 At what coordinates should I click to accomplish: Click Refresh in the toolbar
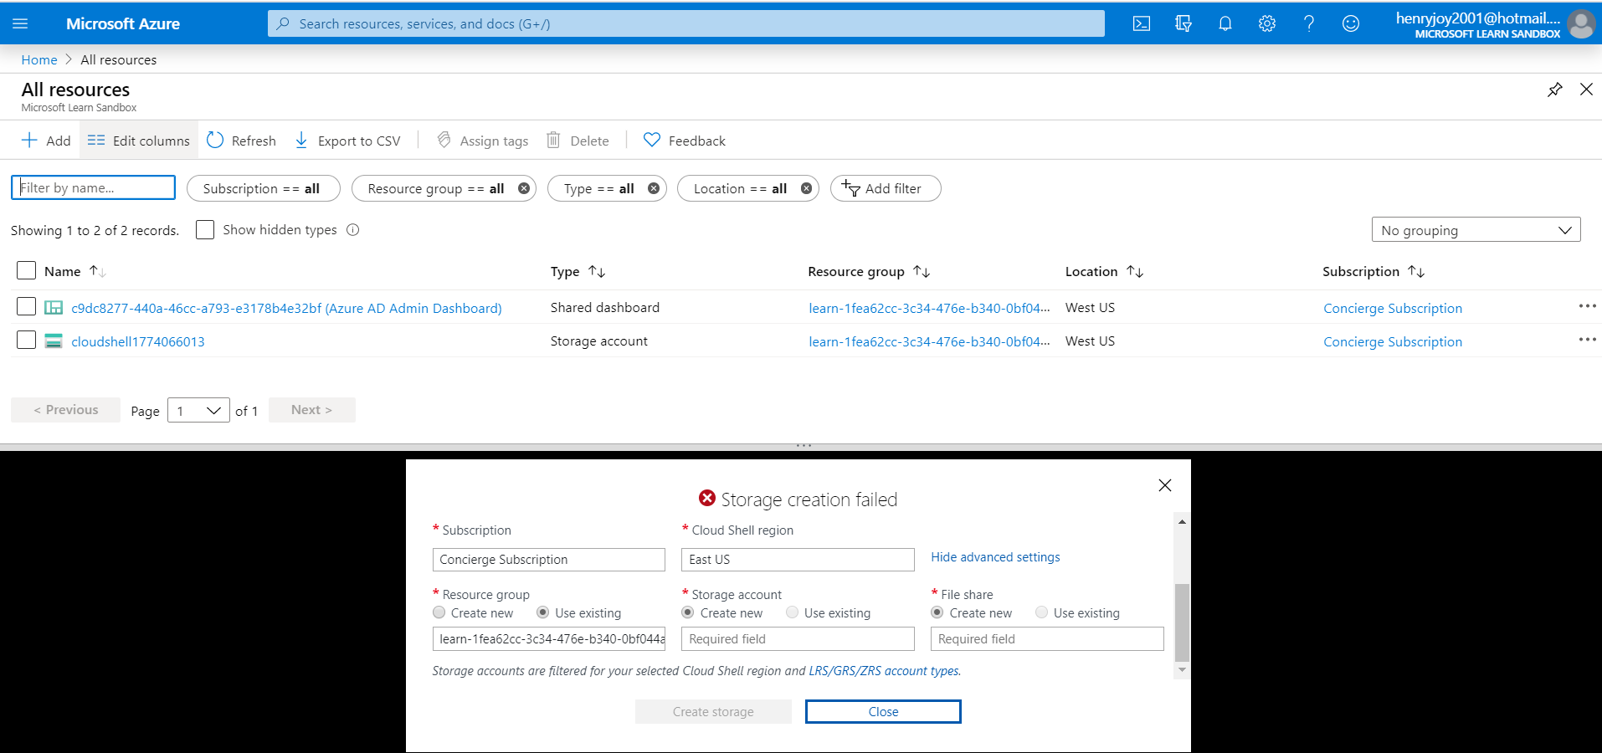point(241,141)
